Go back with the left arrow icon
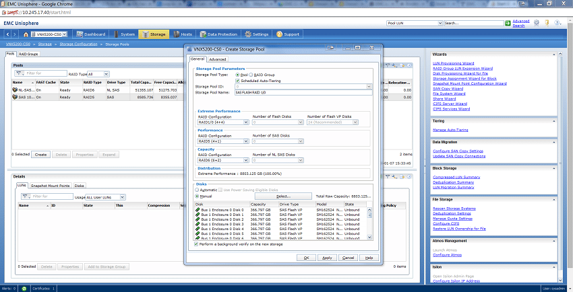 [x=7, y=34]
